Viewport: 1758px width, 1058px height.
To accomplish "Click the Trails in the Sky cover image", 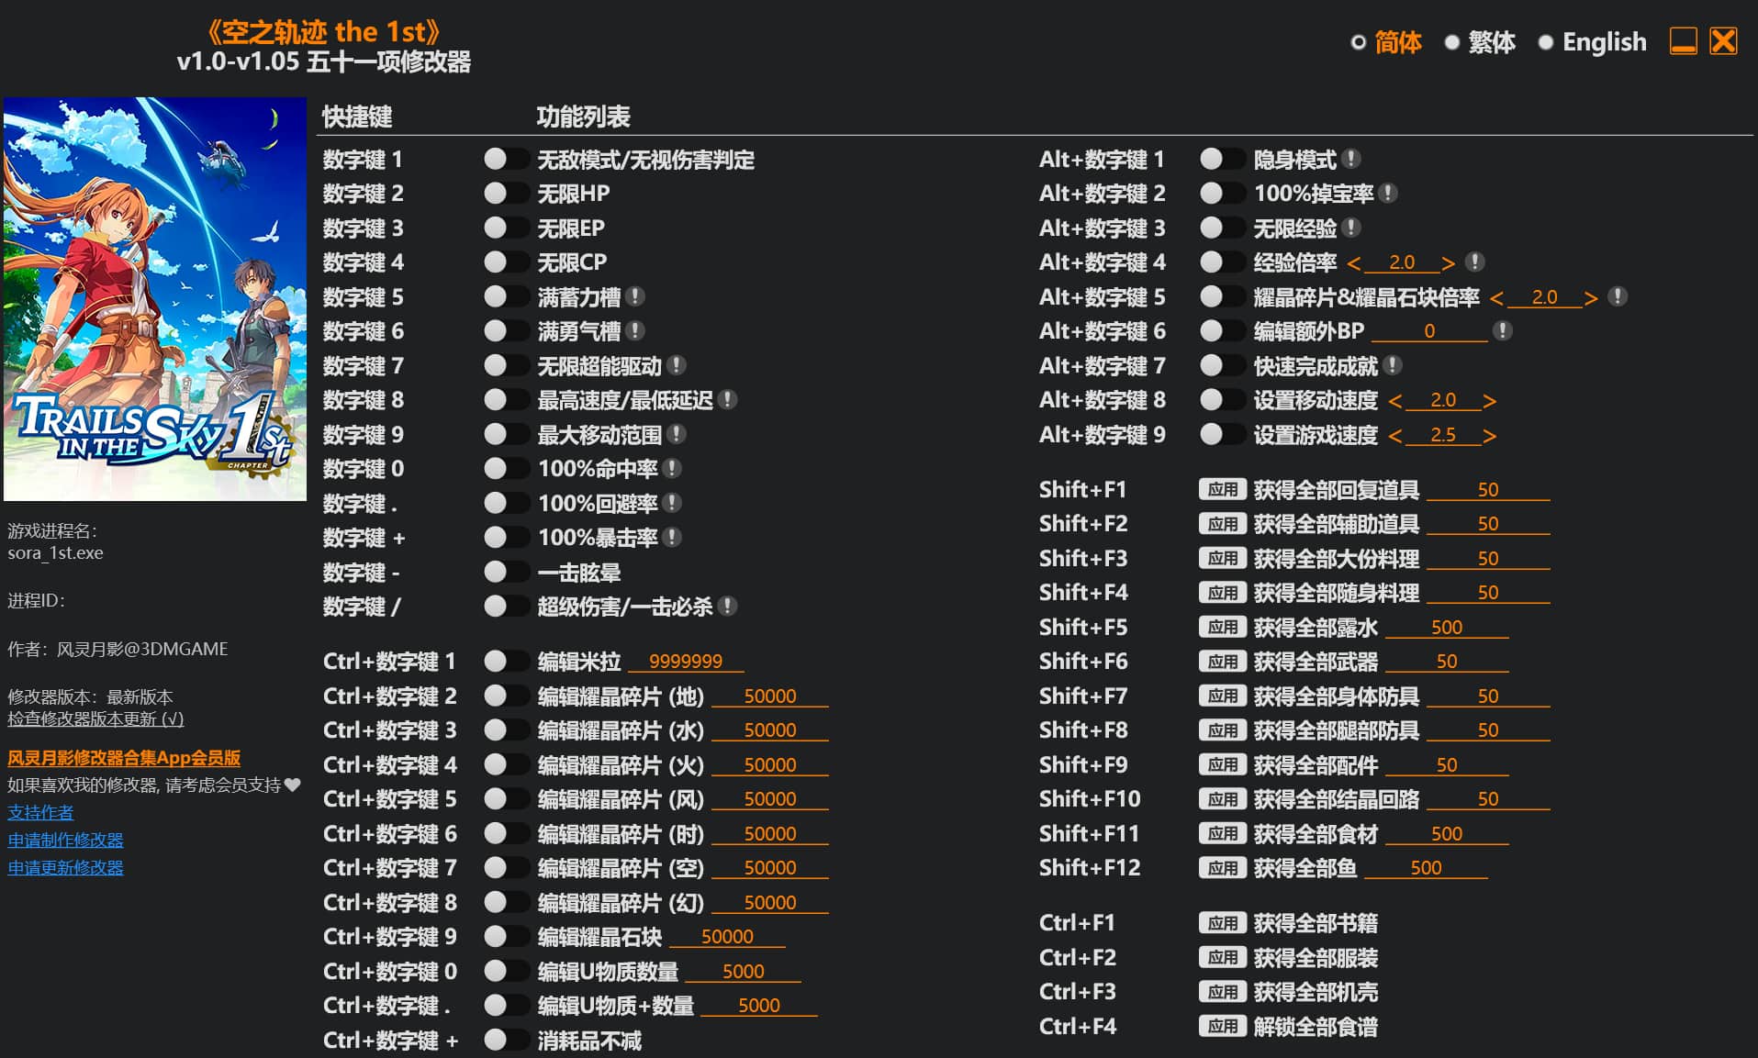I will coord(155,299).
